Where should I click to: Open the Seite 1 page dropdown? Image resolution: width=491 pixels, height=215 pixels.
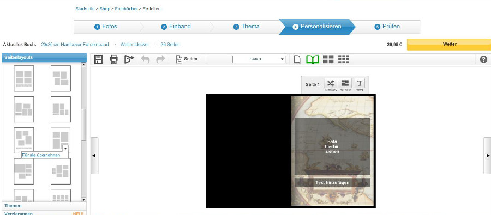[x=259, y=59]
